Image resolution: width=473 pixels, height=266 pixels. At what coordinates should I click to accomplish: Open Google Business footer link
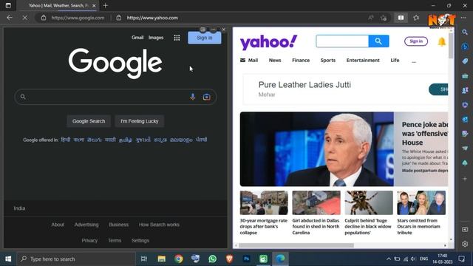(118, 225)
